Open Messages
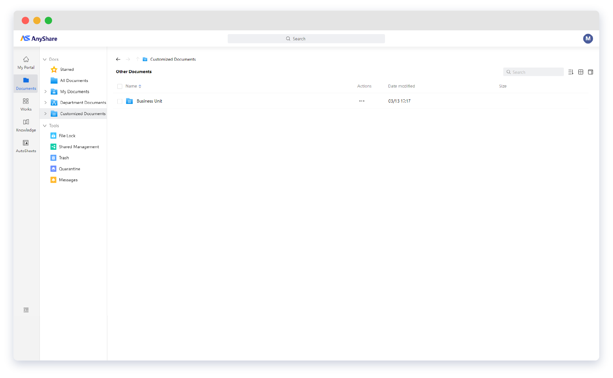 point(68,180)
